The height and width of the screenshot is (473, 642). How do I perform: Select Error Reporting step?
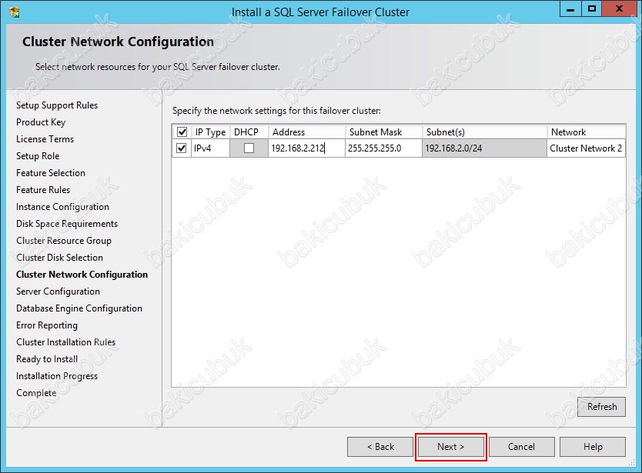(x=47, y=325)
